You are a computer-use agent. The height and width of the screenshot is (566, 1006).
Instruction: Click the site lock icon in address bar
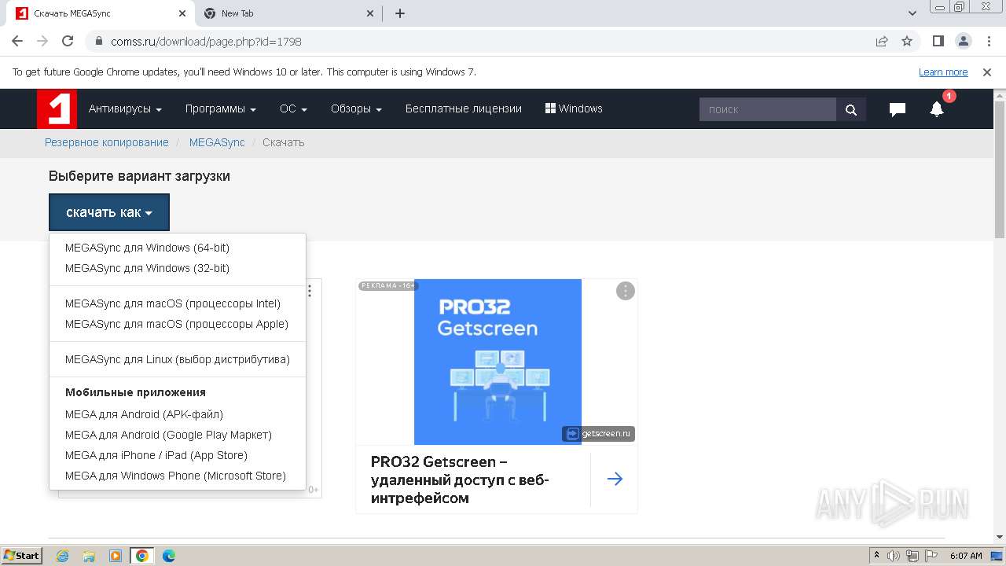coord(99,41)
